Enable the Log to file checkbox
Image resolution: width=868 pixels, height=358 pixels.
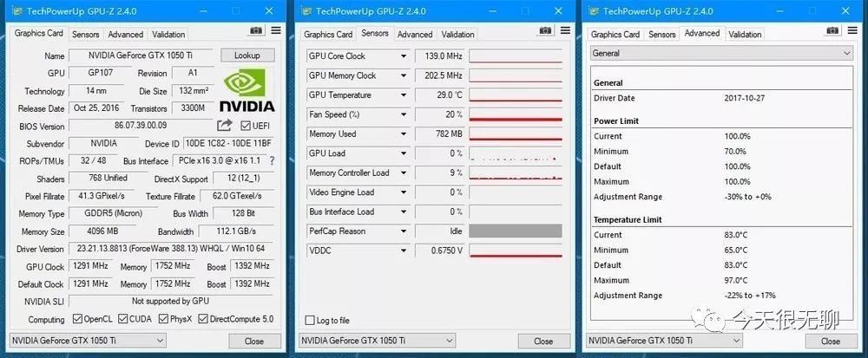pyautogui.click(x=310, y=321)
